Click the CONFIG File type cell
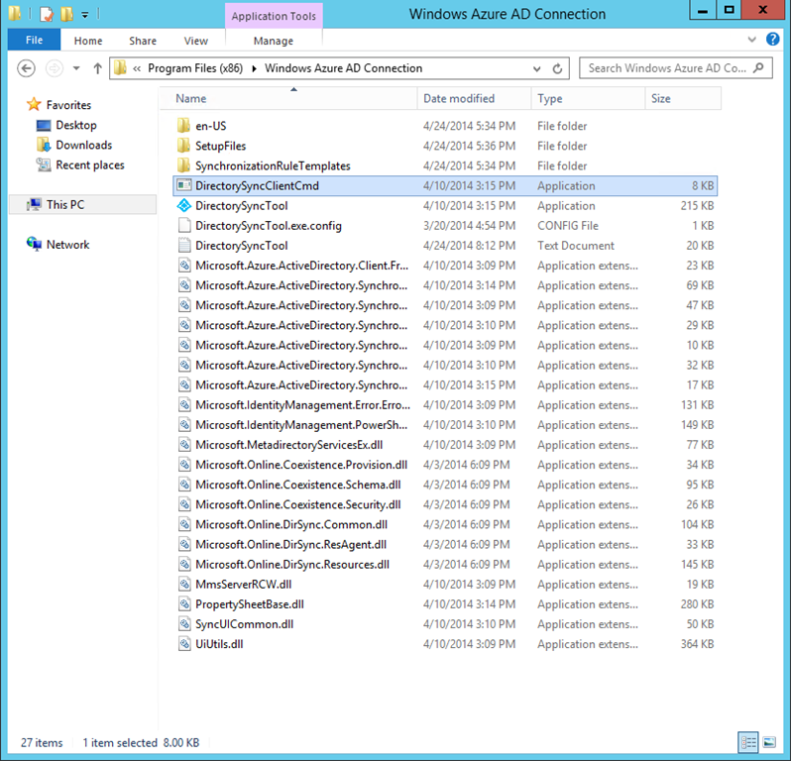Screen dimensions: 791x761 tap(568, 225)
